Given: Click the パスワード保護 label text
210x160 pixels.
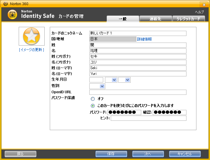Looking at the screenshot, I should tap(63, 98).
